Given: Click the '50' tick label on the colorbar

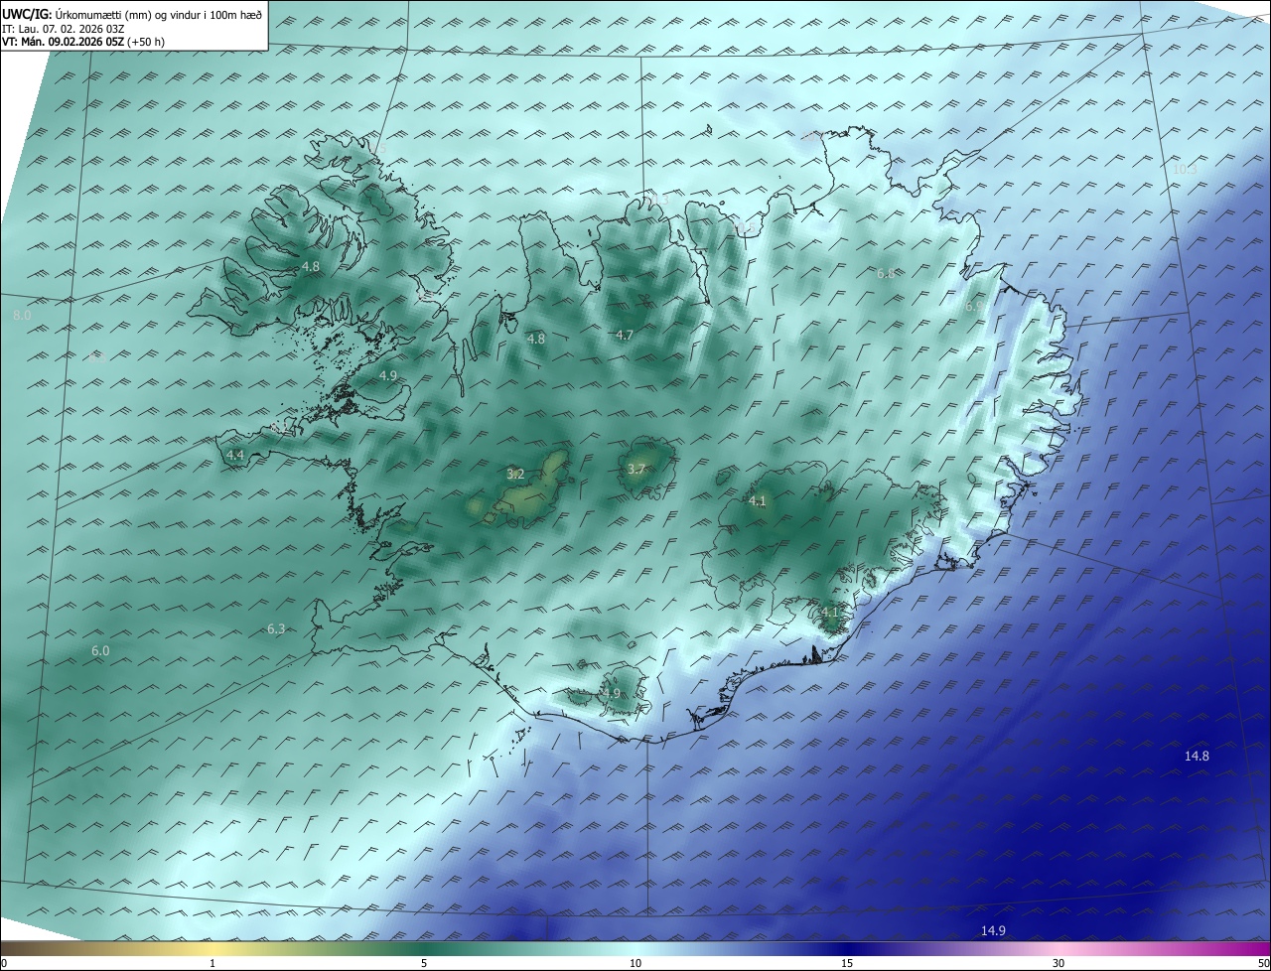Looking at the screenshot, I should click(x=1263, y=964).
